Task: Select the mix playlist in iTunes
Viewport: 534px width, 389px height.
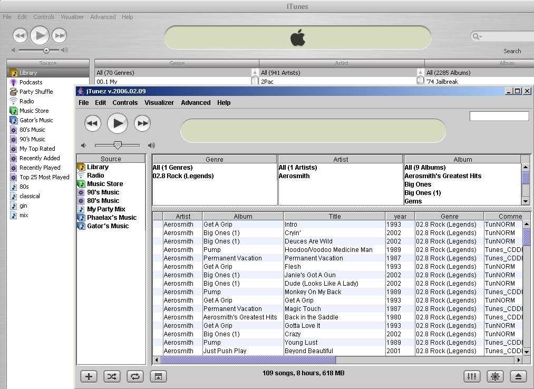Action: pyautogui.click(x=24, y=215)
